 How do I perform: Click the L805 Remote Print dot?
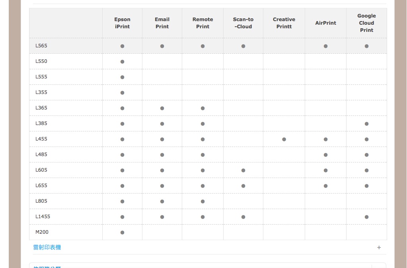point(203,201)
